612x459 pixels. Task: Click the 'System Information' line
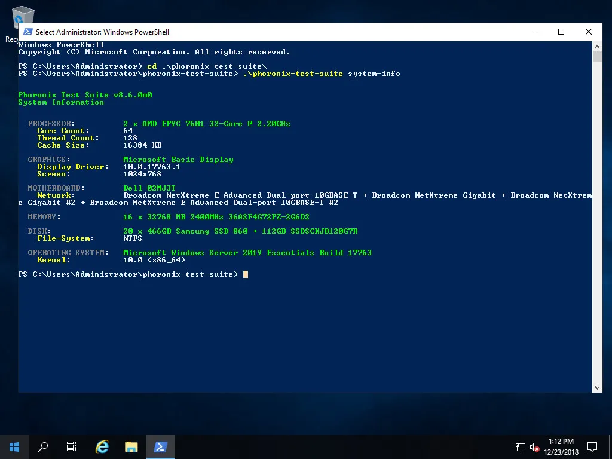coord(61,102)
